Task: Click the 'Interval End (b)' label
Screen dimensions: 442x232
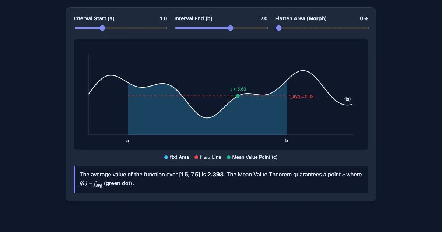Action: 193,18
